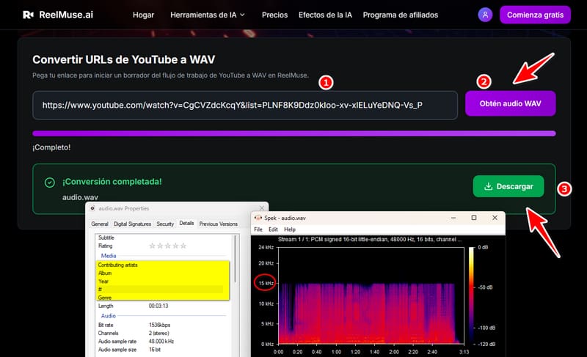The image size is (587, 357).
Task: Click the Comienza gratis button
Action: (x=535, y=15)
